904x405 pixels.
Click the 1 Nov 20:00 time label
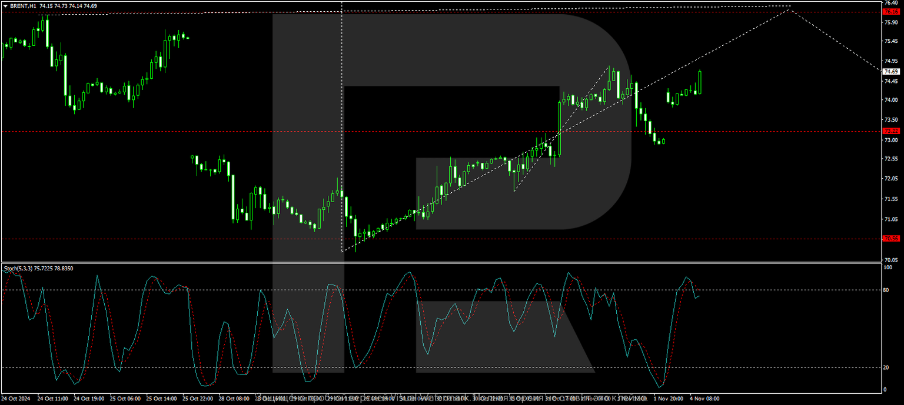tap(668, 399)
